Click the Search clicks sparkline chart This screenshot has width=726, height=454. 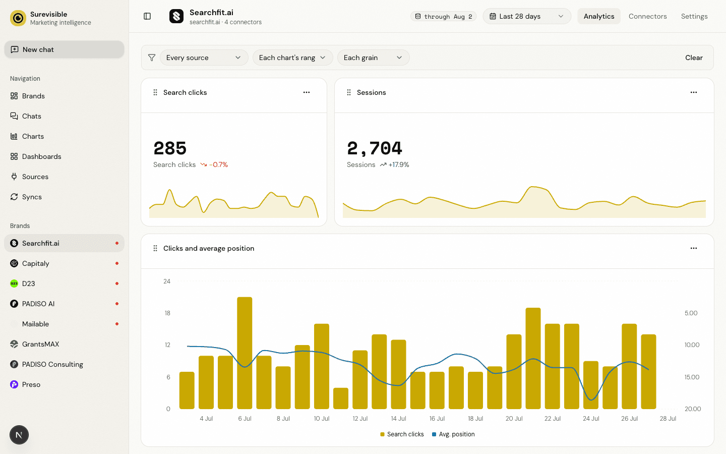click(x=234, y=203)
